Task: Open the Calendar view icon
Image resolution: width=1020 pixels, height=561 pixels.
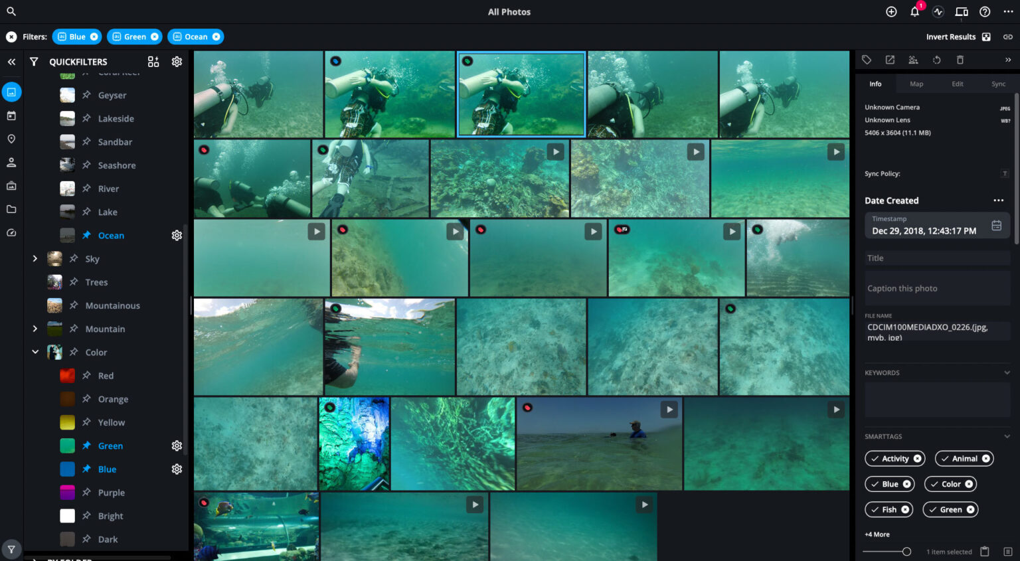Action: 11,116
